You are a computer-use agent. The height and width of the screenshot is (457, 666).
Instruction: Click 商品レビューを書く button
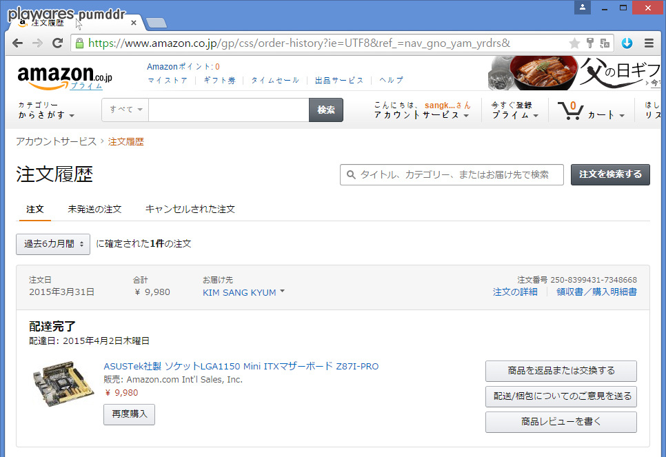point(561,422)
